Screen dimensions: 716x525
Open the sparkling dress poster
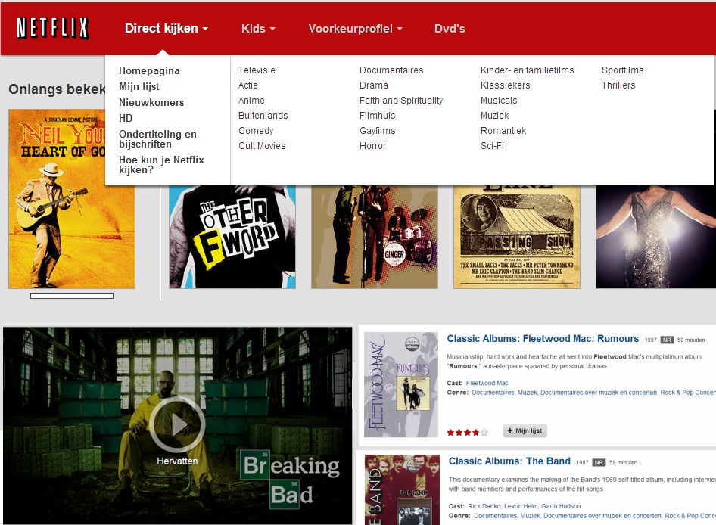[x=655, y=237]
